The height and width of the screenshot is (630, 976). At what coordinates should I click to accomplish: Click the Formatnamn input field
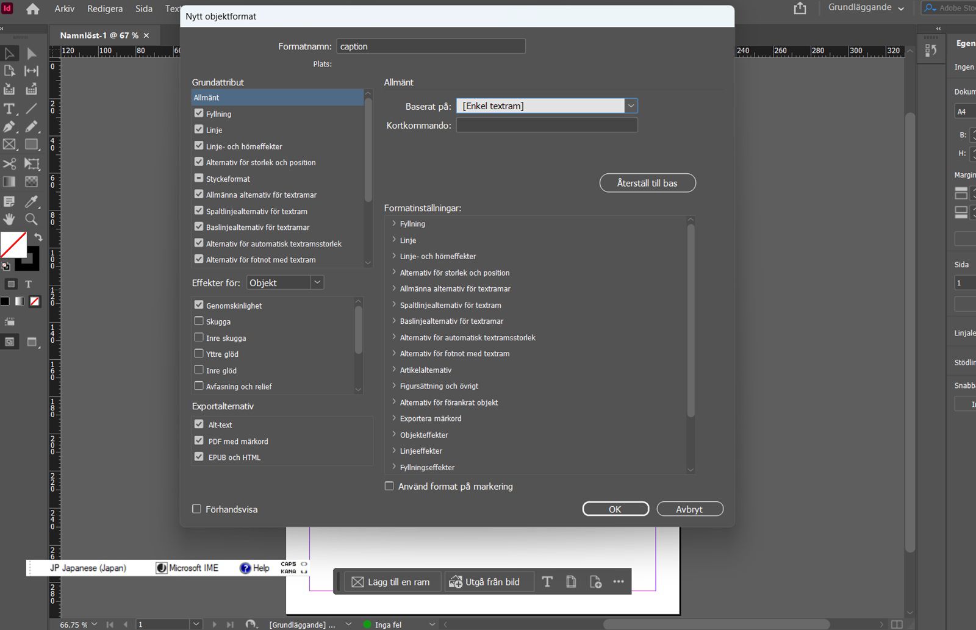point(431,46)
